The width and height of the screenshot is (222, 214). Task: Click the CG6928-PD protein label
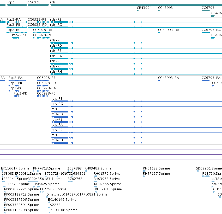point(46,83)
